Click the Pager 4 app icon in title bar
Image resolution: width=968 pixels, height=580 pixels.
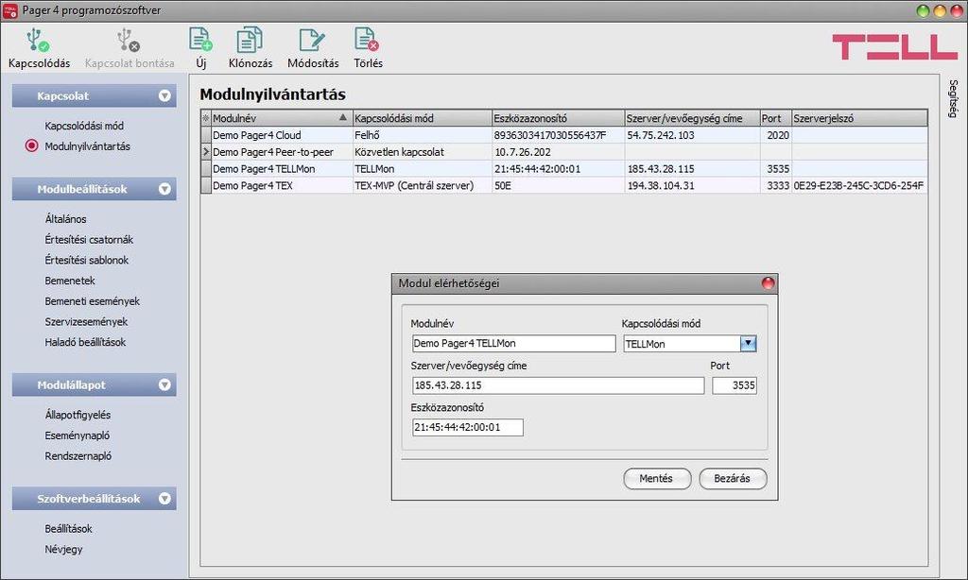(10, 10)
